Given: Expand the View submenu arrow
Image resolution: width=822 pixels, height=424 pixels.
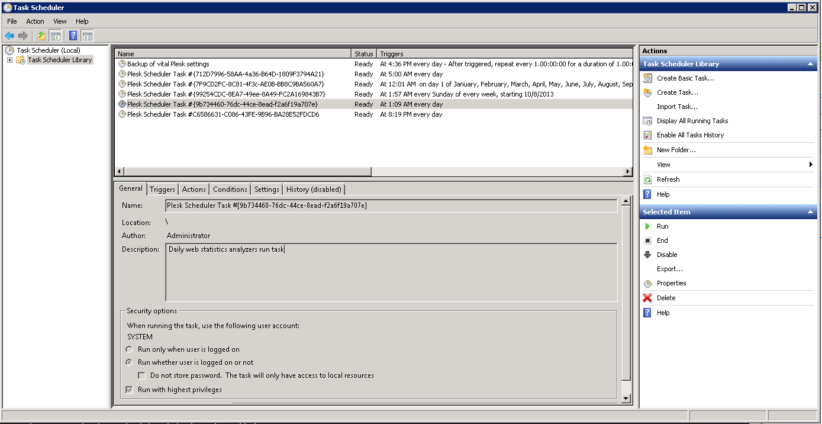Looking at the screenshot, I should pos(810,165).
